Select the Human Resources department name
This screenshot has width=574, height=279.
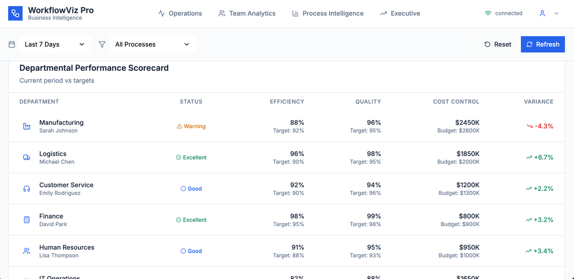67,247
